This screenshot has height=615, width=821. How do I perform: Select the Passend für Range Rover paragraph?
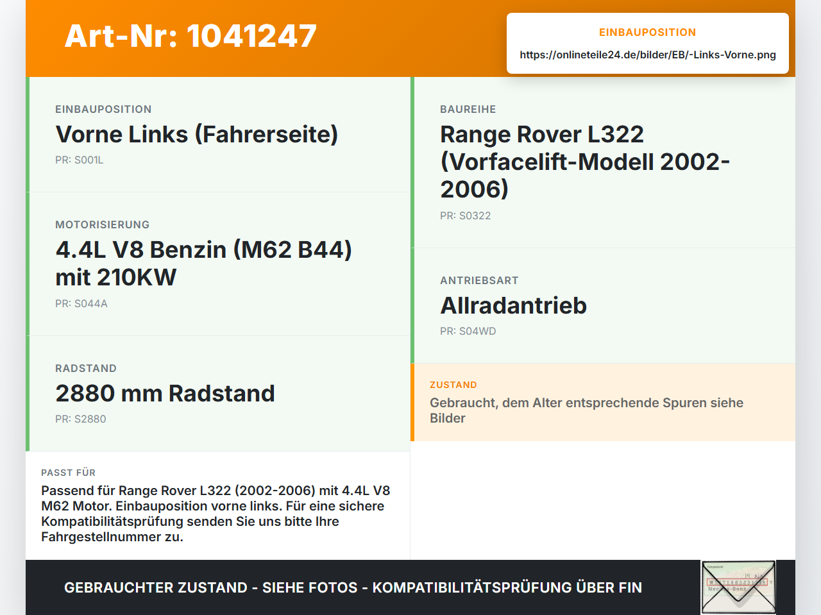[x=216, y=514]
